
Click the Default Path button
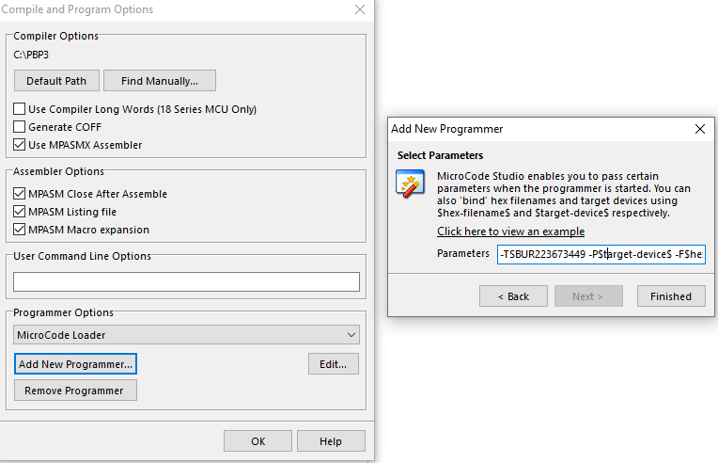56,81
